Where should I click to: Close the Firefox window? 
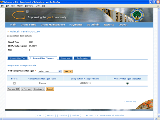pos(158,2)
